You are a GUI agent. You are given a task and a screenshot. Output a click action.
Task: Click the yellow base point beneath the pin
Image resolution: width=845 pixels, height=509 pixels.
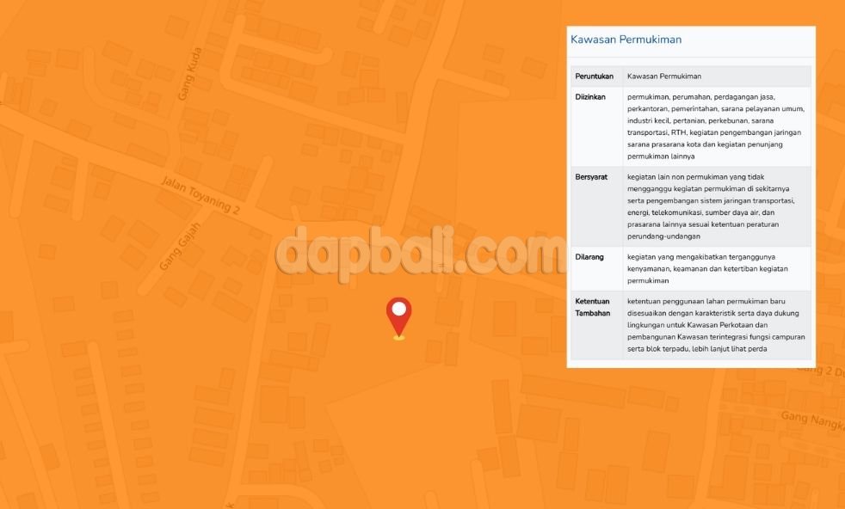pyautogui.click(x=398, y=337)
